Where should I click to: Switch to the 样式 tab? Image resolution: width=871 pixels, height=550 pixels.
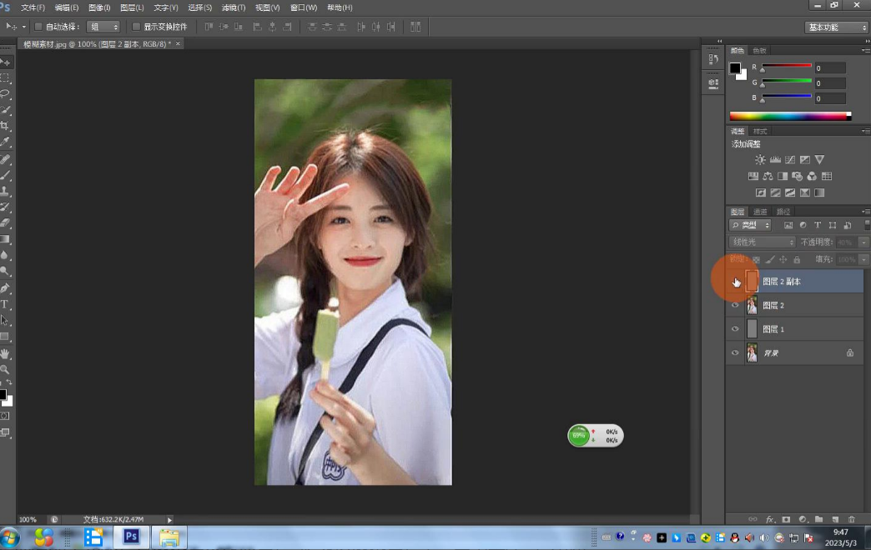click(x=760, y=132)
